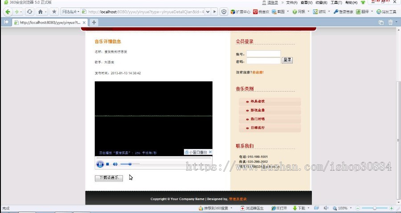Open the 查看(V) menu

tap(307, 3)
